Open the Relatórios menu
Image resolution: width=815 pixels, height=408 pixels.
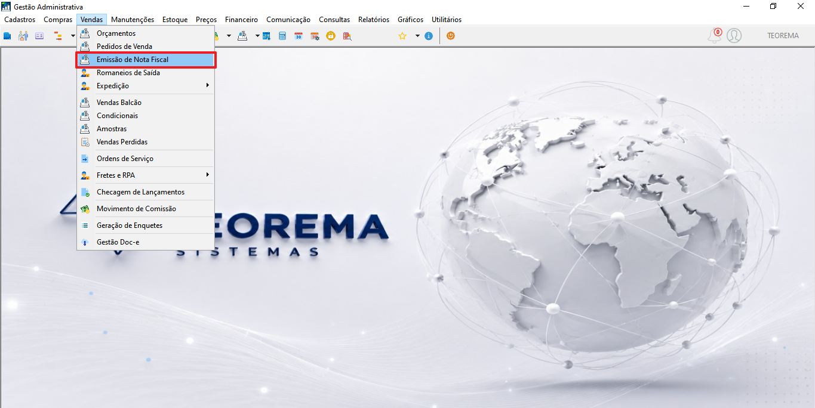pos(374,20)
